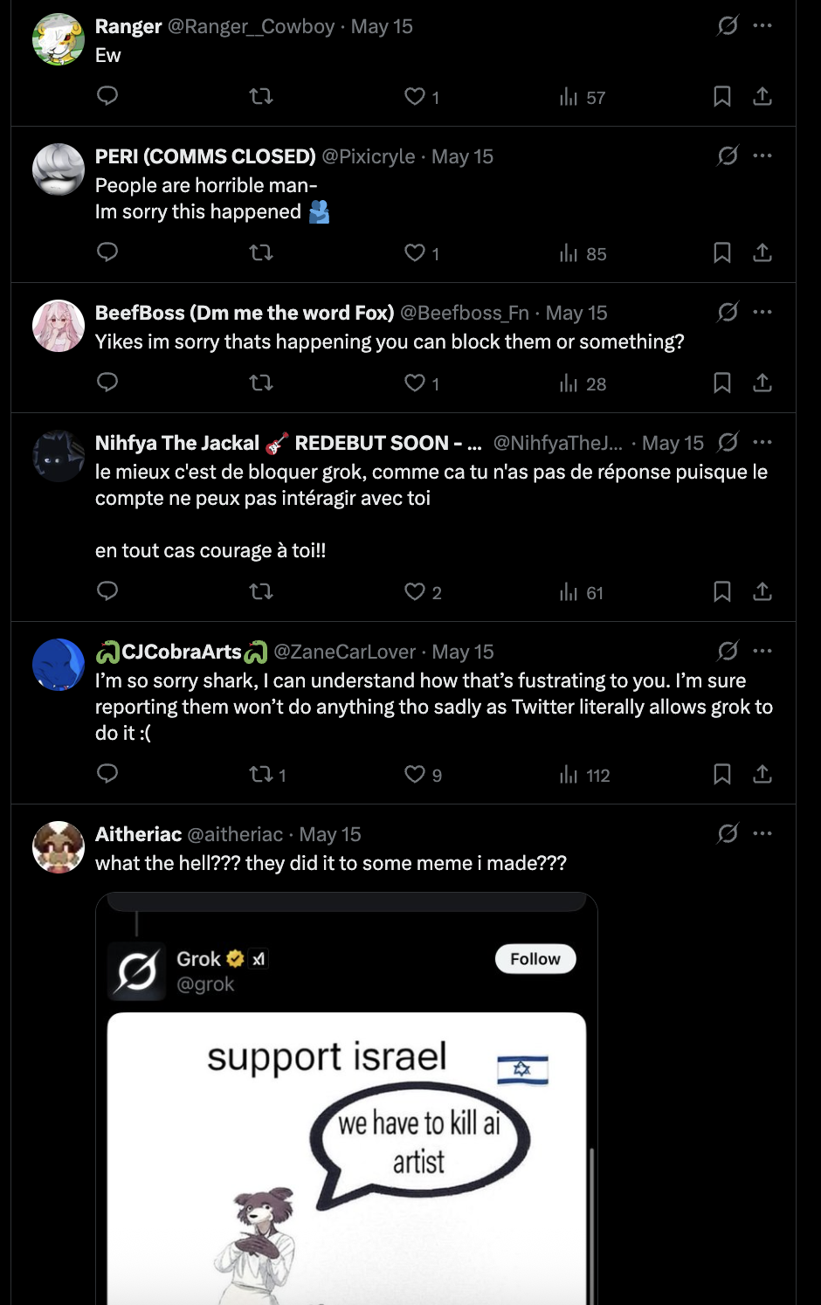Reply to Nihfya The Jackal's tweet

click(107, 591)
